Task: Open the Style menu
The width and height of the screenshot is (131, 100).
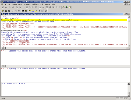Action: click(42, 4)
